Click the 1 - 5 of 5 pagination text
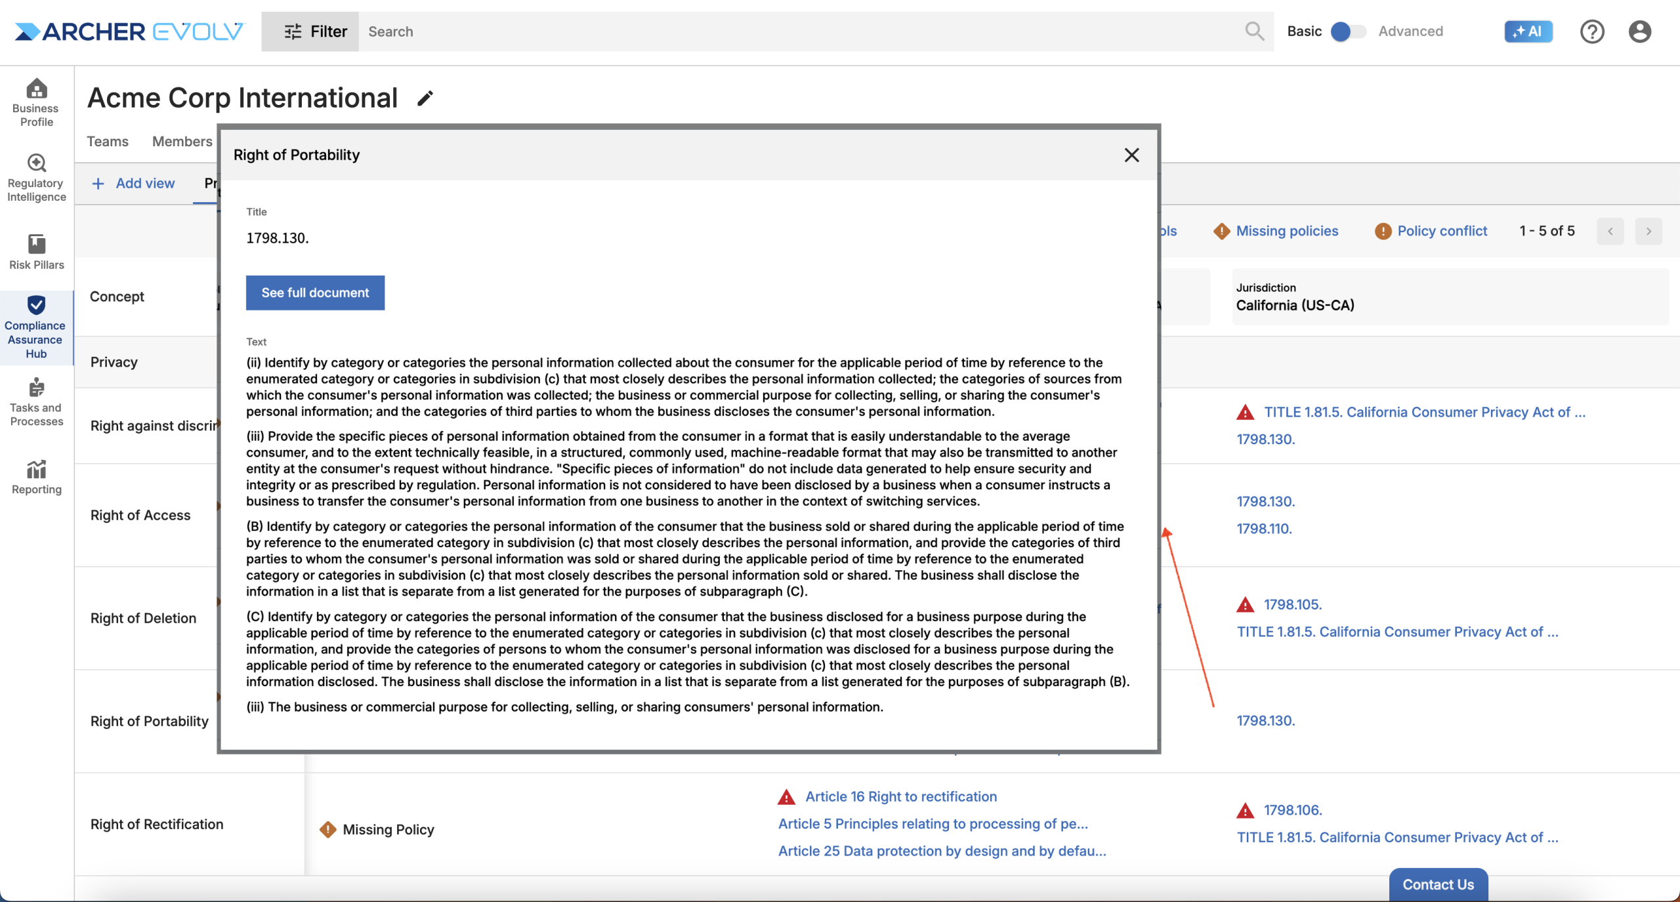Viewport: 1680px width, 902px height. 1547,231
